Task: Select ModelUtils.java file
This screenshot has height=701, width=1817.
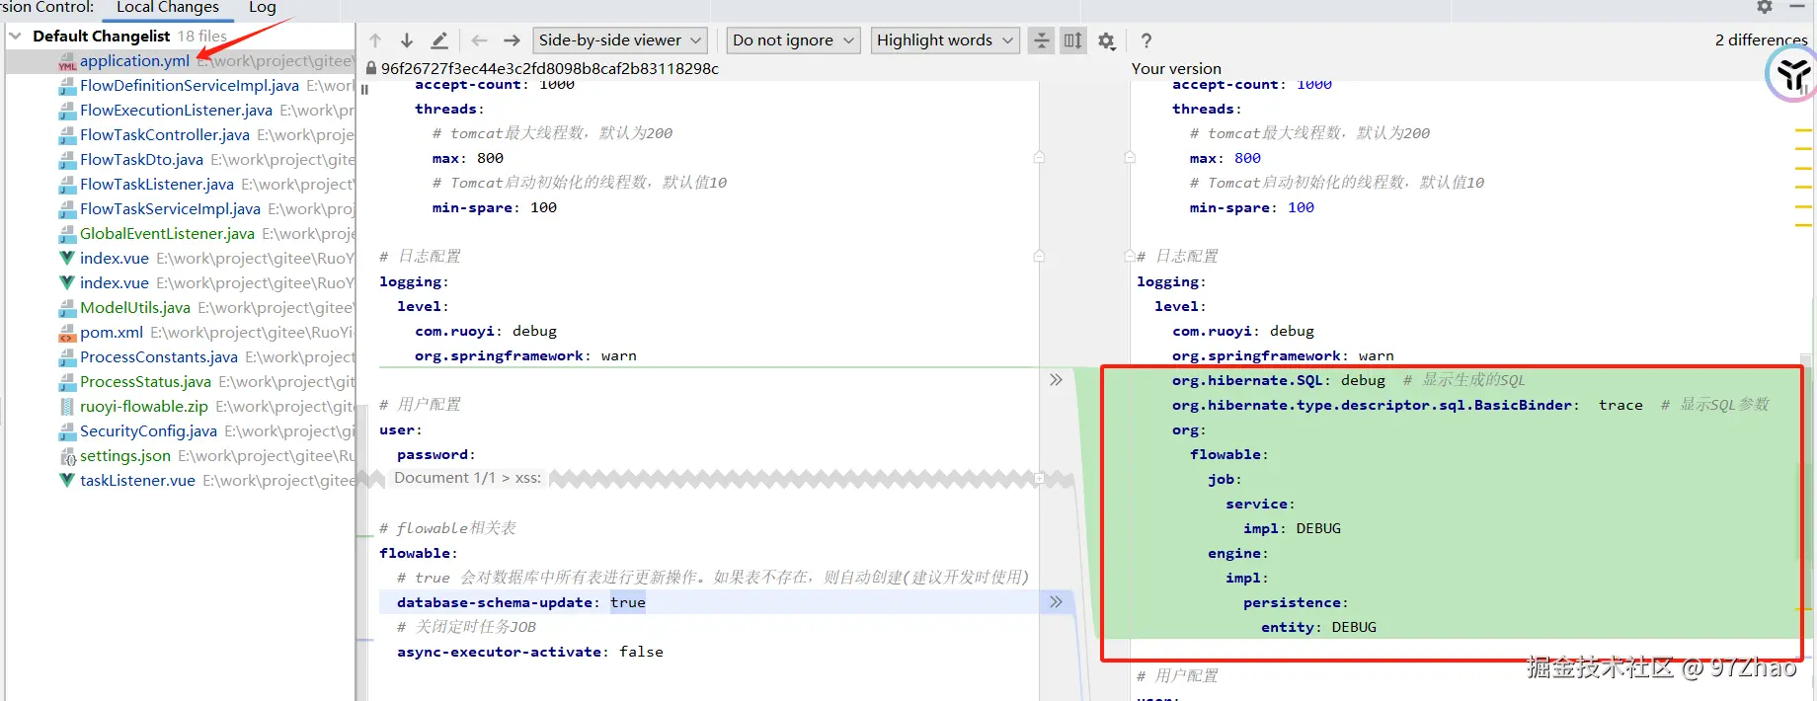Action: [x=135, y=307]
